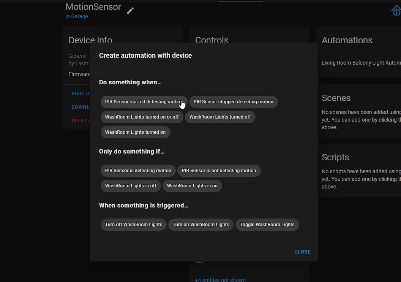This screenshot has height=282, width=401.
Task: Click the DOWNLOAD link in Device info
Action: point(81,107)
